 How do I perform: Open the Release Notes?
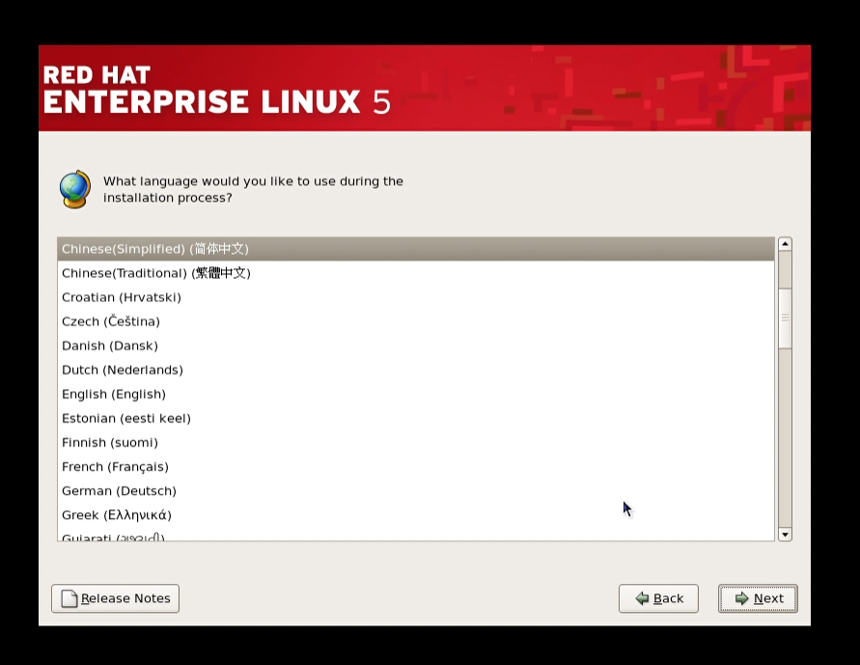115,598
